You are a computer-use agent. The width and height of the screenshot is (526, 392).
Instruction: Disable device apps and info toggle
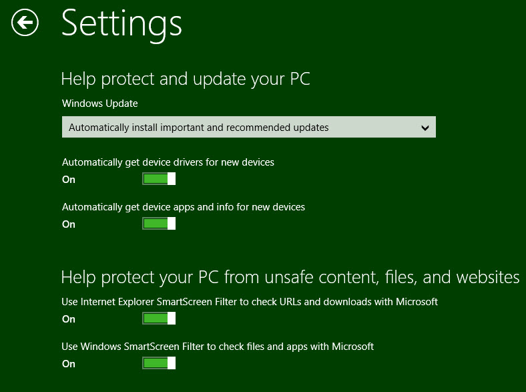(159, 224)
